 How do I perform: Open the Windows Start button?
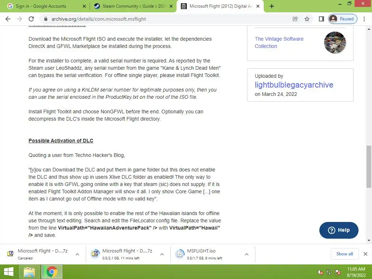tap(9, 272)
